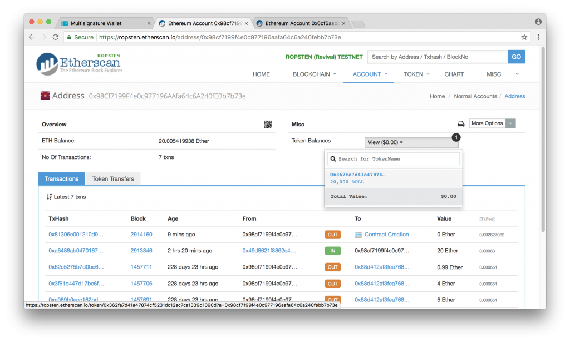Go to HOME in navigation
The width and height of the screenshot is (570, 343).
point(261,74)
